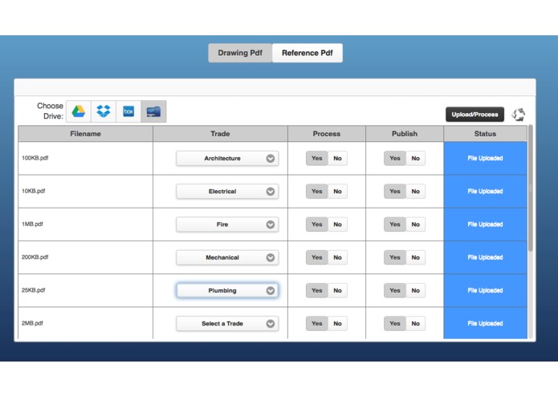Screen dimensions: 558x396
Task: Select the 1MB.pdf filename
Action: 32,224
